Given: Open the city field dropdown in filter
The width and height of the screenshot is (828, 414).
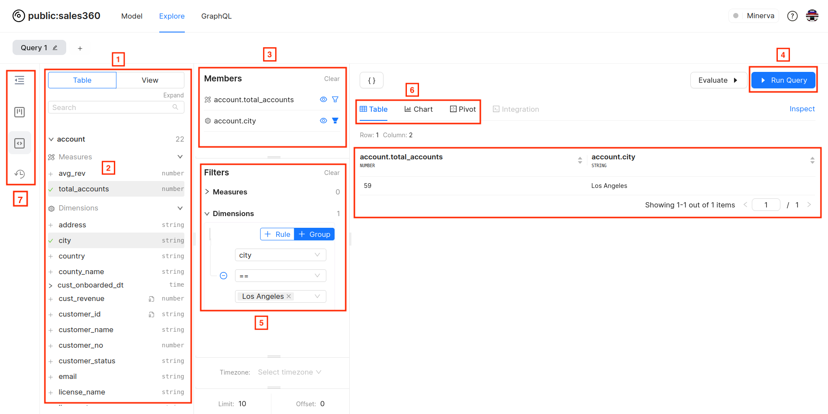Looking at the screenshot, I should click(280, 255).
